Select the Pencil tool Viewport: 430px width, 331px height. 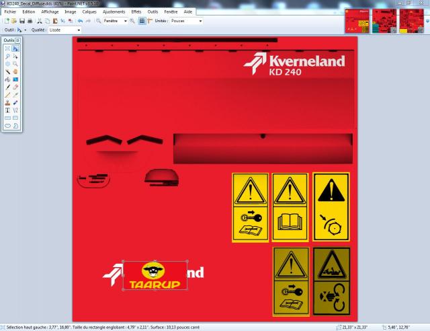7,95
